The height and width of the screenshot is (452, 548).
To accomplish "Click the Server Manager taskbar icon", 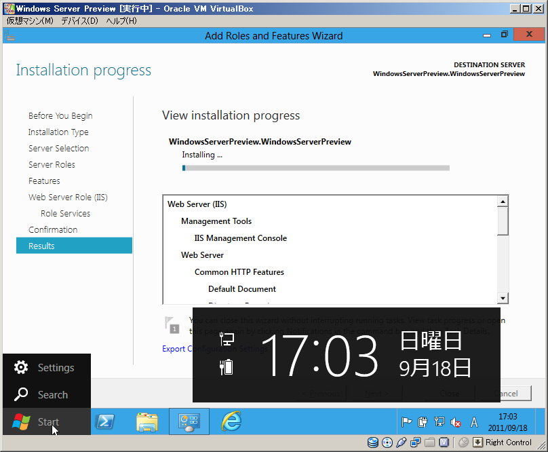I will click(189, 421).
